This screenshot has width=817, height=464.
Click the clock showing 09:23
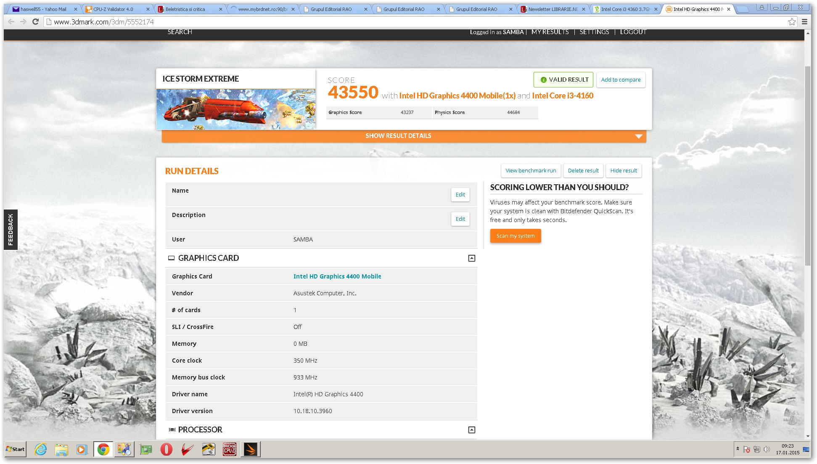tap(788, 446)
